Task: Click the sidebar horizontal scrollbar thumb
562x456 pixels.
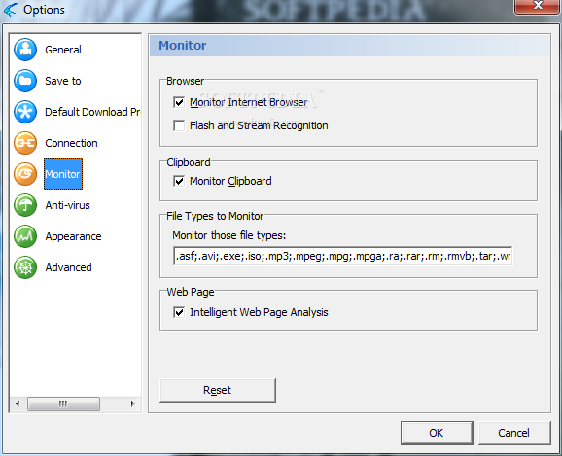Action: pos(63,404)
